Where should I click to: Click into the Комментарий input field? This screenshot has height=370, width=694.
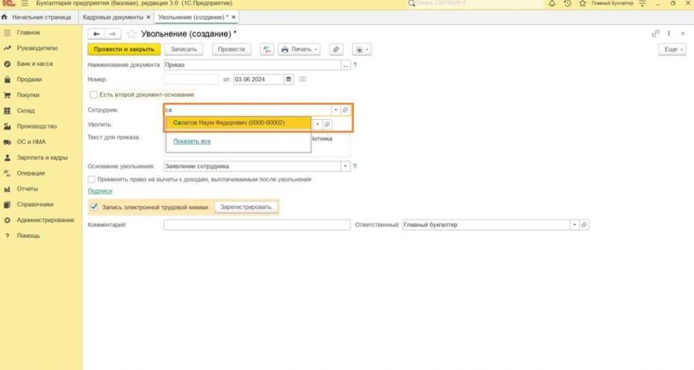[x=256, y=225]
